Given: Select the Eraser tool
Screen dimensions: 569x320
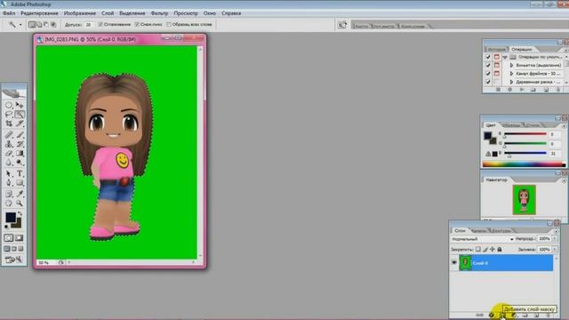Looking at the screenshot, I should [x=9, y=153].
